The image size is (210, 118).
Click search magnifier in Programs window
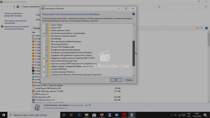point(206,7)
